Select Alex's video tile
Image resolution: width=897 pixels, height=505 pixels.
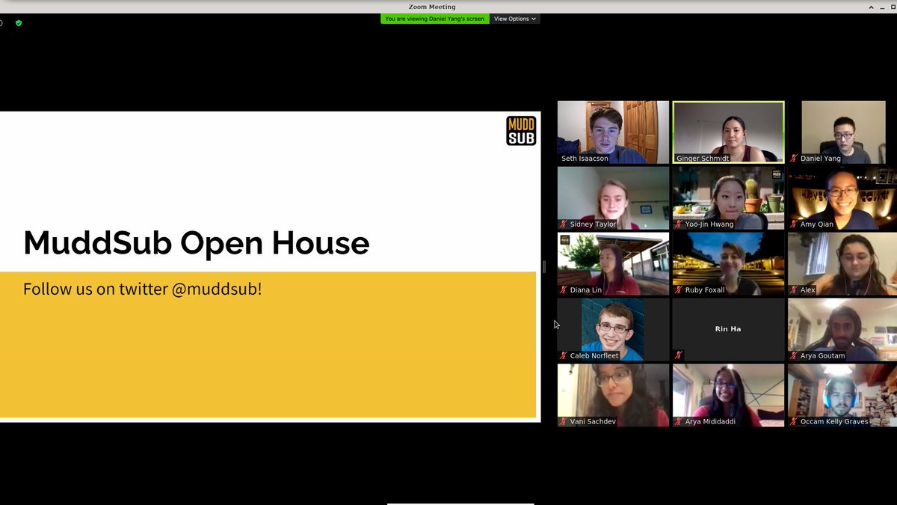pyautogui.click(x=842, y=264)
